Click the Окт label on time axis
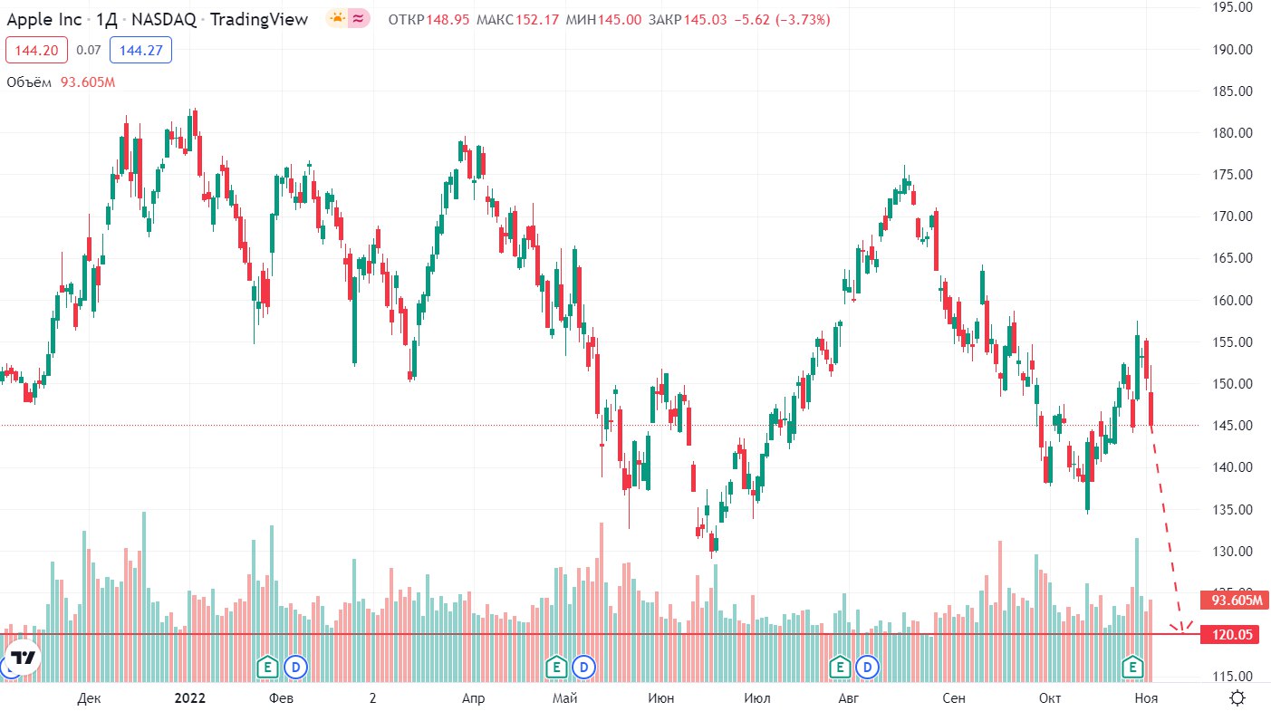The height and width of the screenshot is (721, 1271). [1050, 698]
